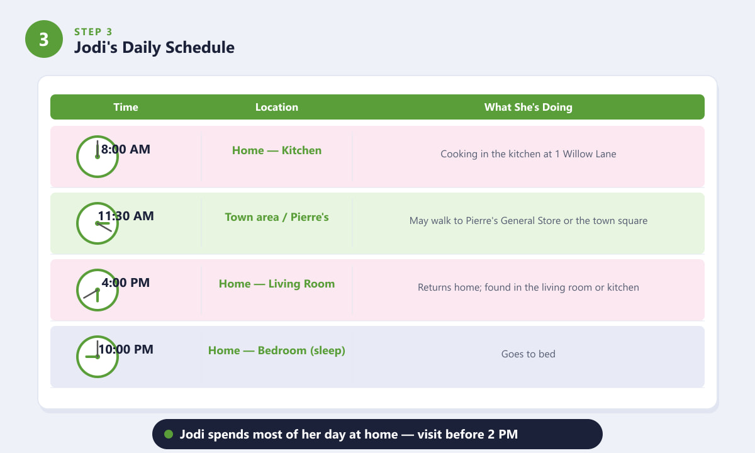Open the Home — Kitchen location
The image size is (755, 453).
[x=277, y=150]
